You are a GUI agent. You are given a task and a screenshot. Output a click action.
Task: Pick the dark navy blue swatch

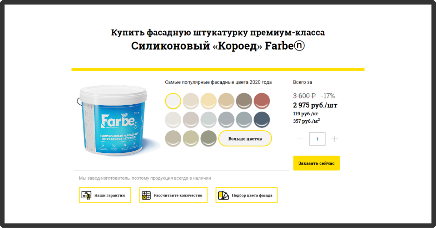pyautogui.click(x=262, y=119)
